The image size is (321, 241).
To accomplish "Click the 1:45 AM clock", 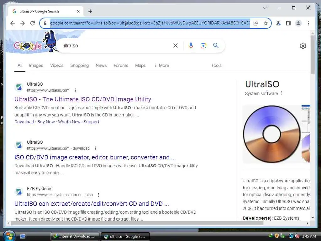I will click(x=309, y=236).
